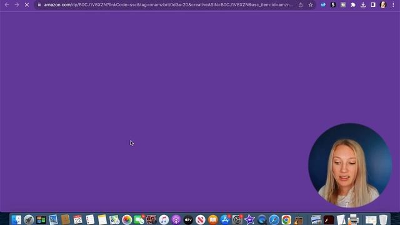
Task: Open the photos stack in the dock
Action: pos(316,219)
